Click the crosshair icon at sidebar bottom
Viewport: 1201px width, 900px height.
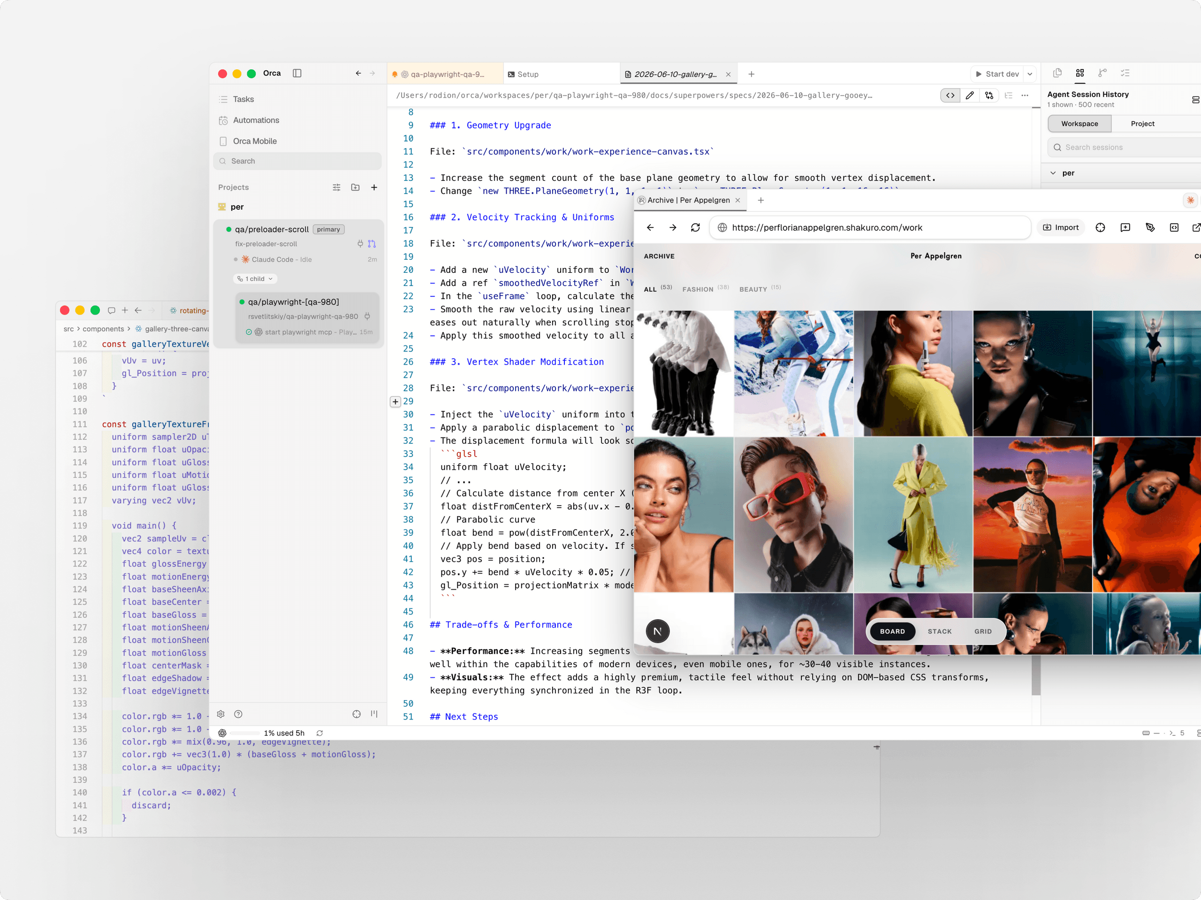(357, 714)
